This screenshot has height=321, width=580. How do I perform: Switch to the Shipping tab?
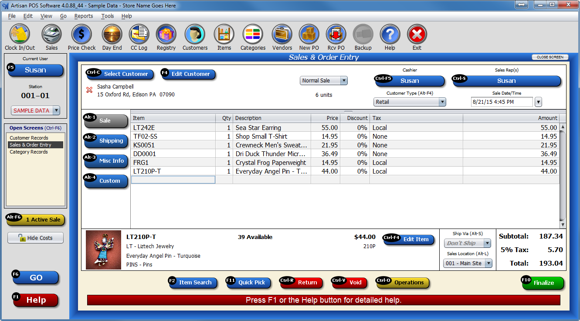[x=106, y=141]
